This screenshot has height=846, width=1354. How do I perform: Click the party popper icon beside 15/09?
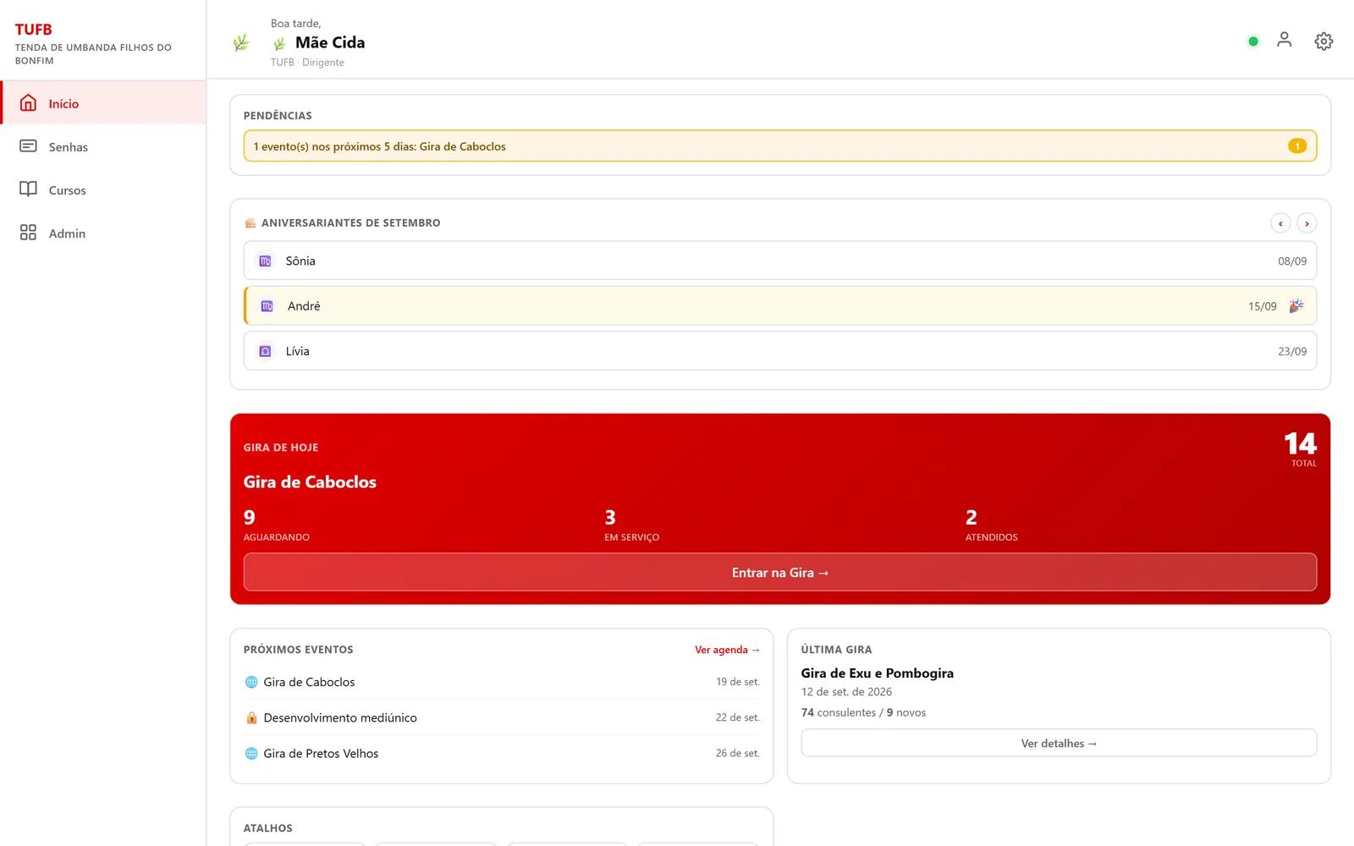[x=1296, y=306]
